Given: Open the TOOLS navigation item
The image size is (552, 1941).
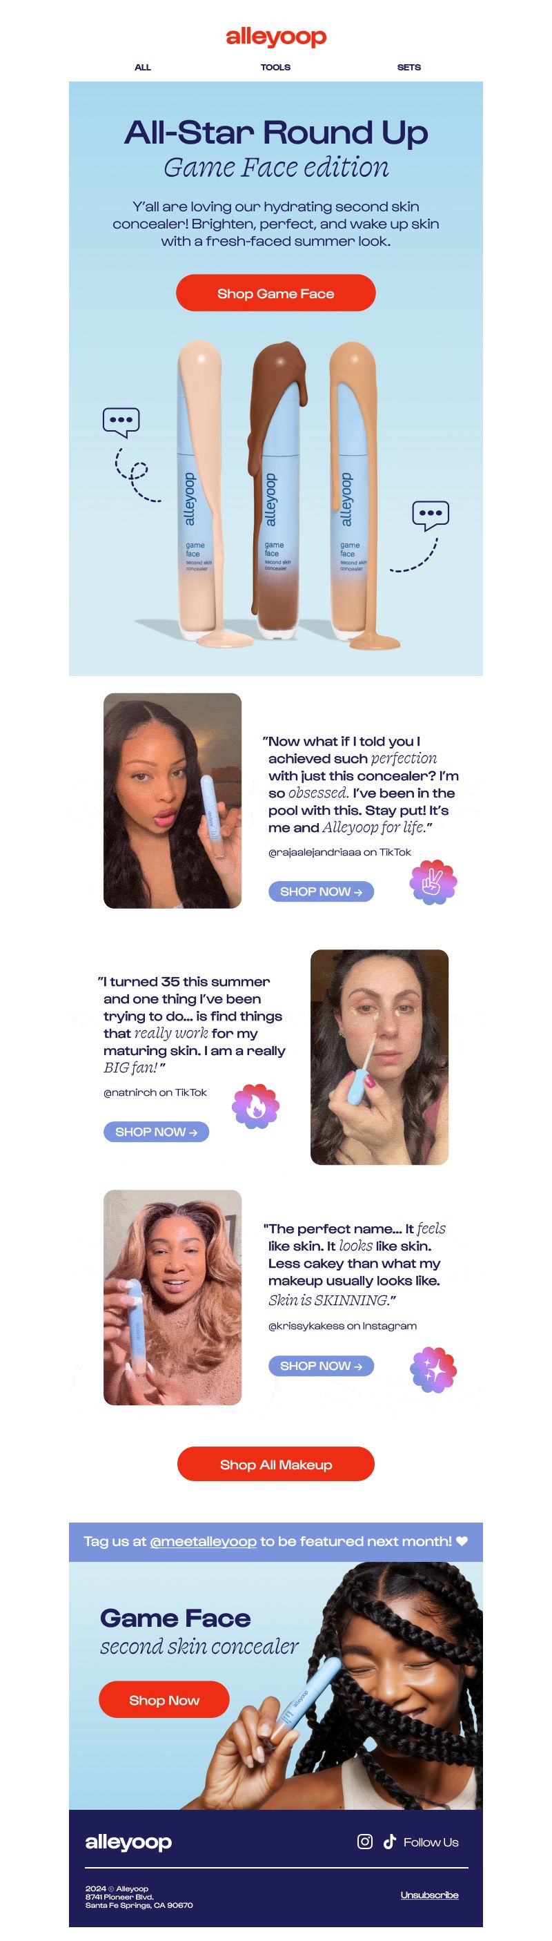Looking at the screenshot, I should click(x=275, y=67).
